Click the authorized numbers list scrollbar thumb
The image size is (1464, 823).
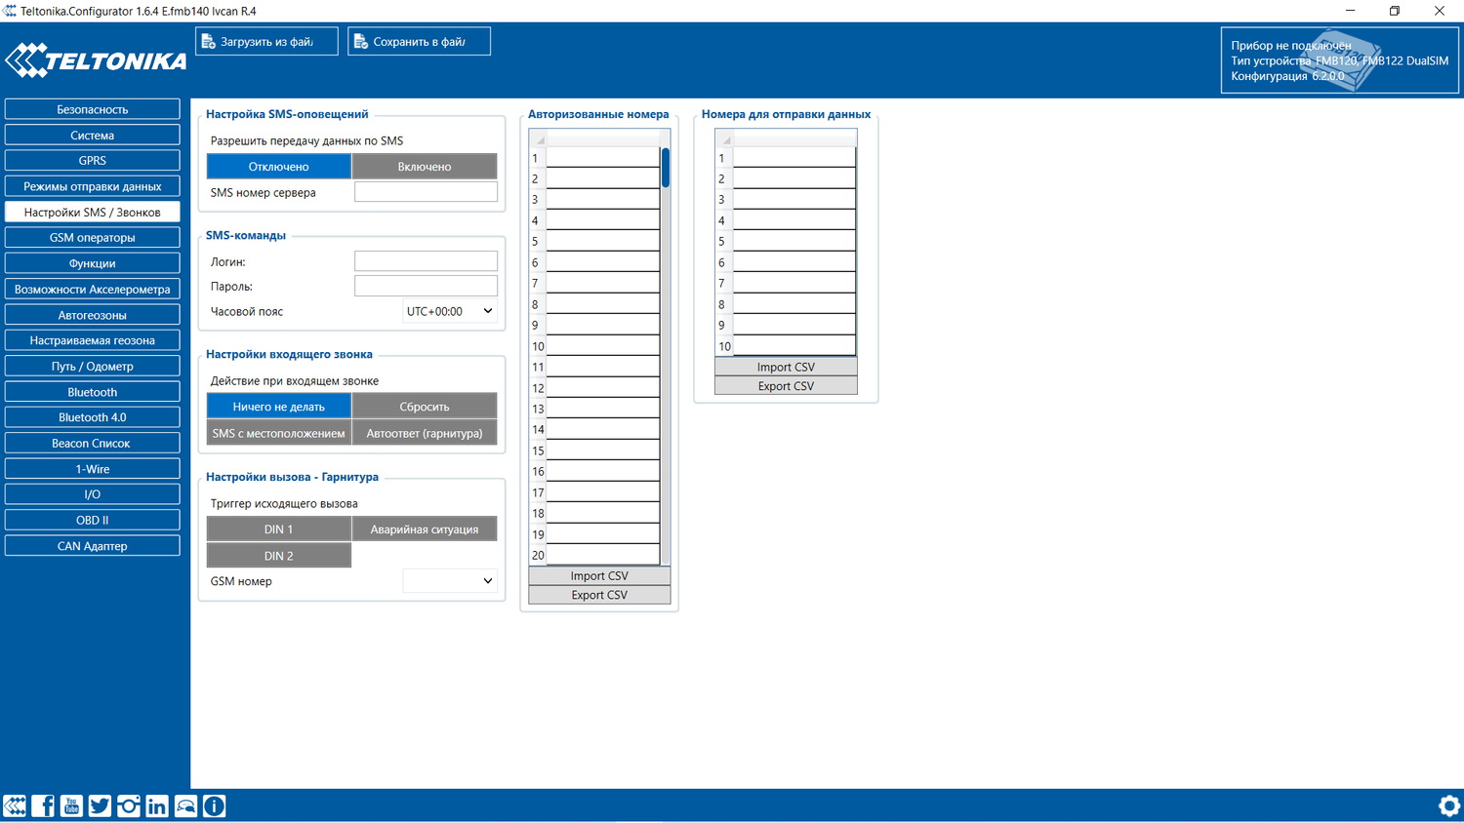[x=666, y=168]
